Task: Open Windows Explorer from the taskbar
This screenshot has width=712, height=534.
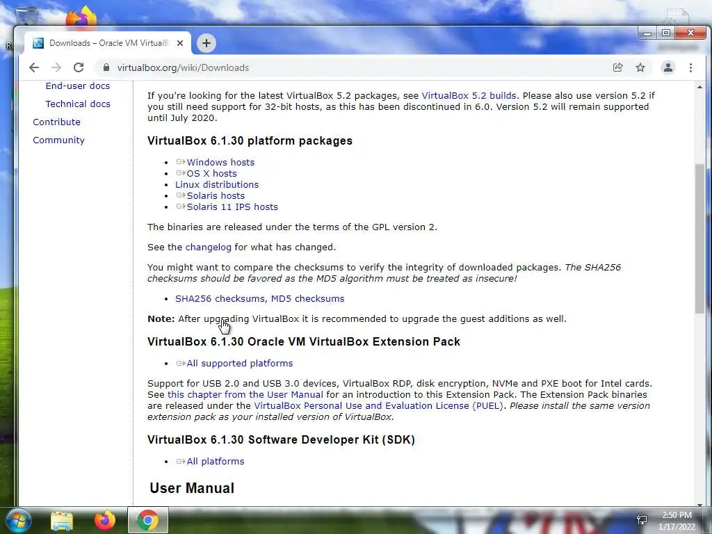Action: click(62, 520)
